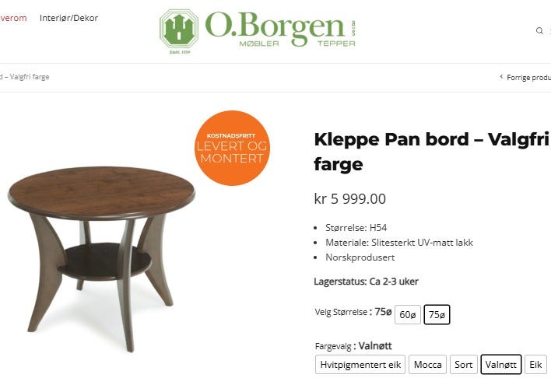
Task: Select the 75ø size option
Action: coord(437,314)
